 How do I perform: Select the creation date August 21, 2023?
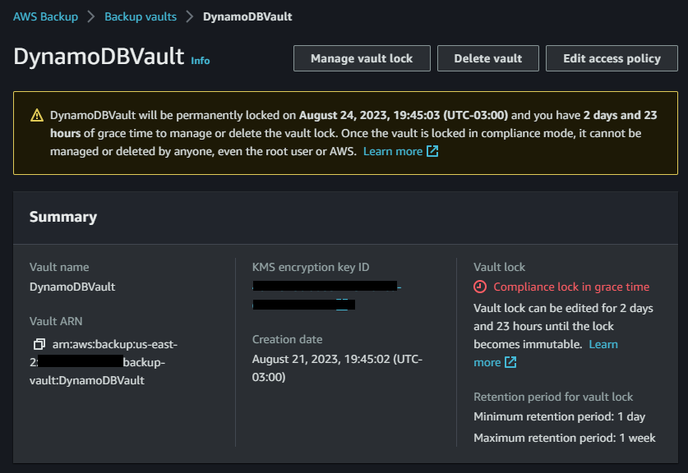click(x=337, y=368)
